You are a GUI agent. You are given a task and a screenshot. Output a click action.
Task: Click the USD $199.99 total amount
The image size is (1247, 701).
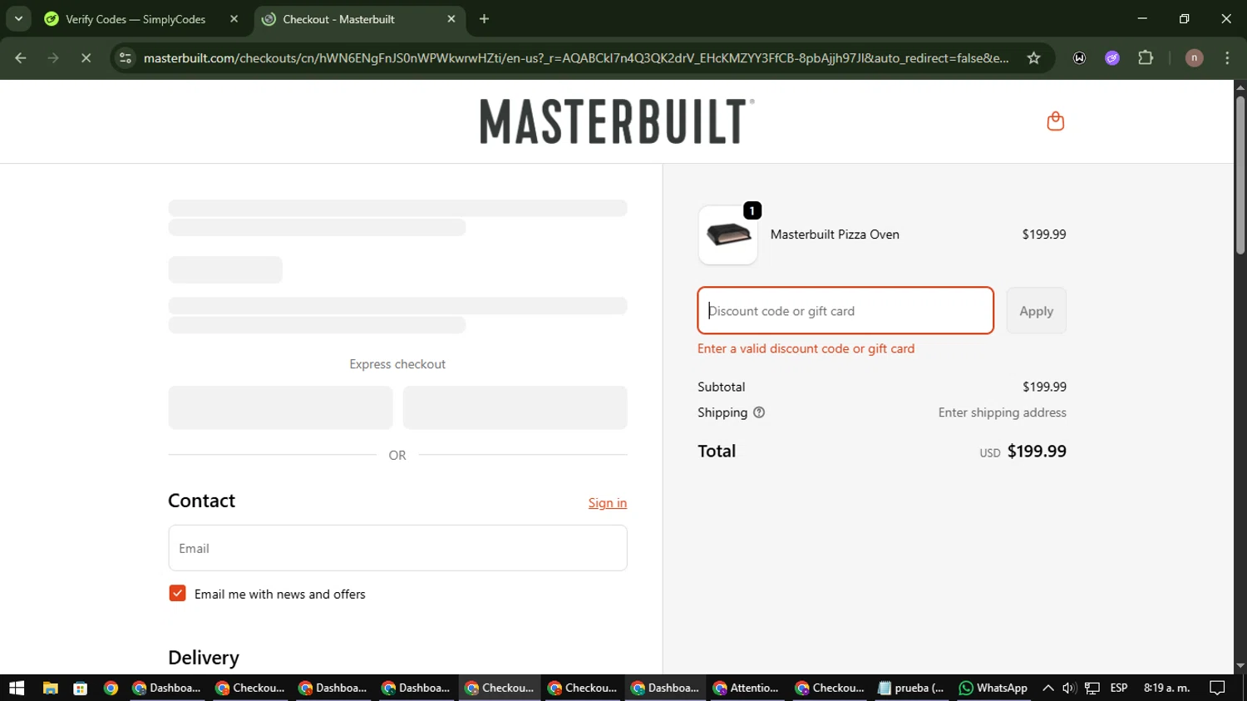1023,452
